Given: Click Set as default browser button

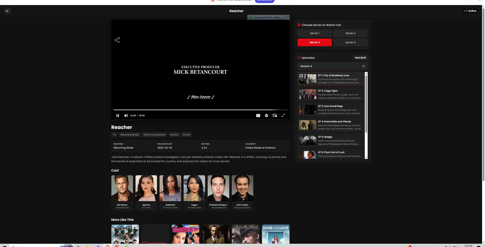Looking at the screenshot, I should [x=264, y=1].
